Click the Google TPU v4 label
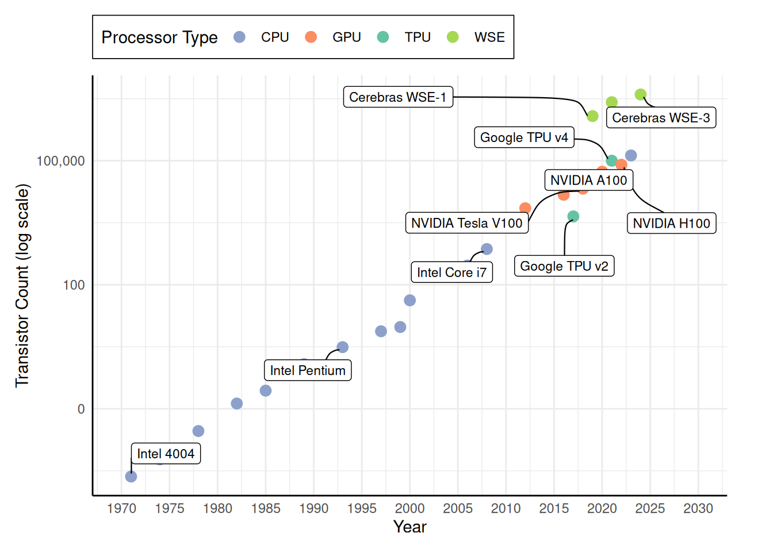 [x=524, y=137]
